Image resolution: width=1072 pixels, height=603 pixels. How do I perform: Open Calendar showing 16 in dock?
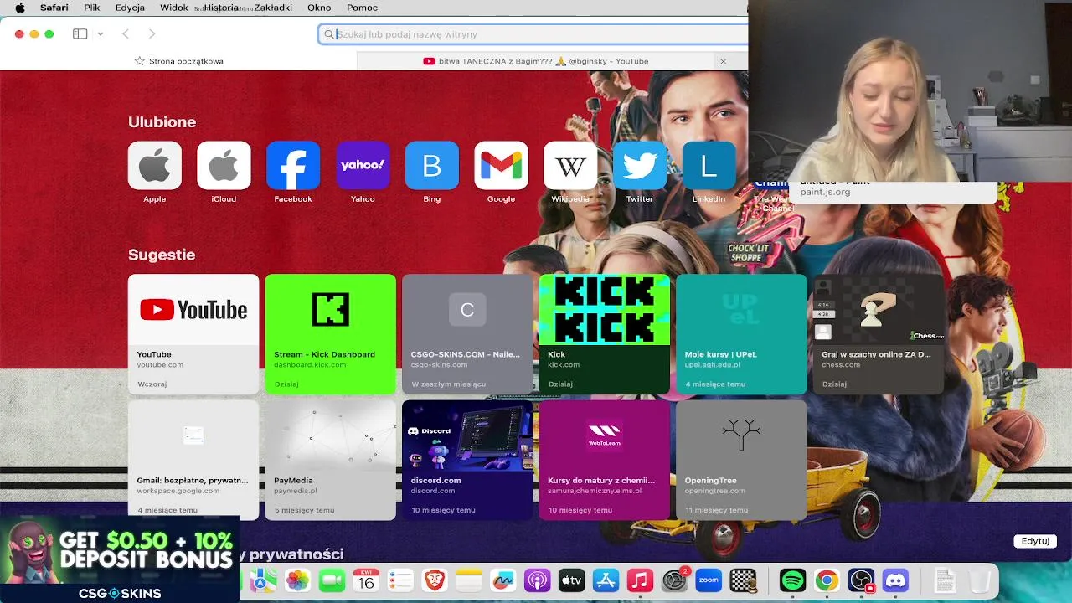click(x=366, y=580)
